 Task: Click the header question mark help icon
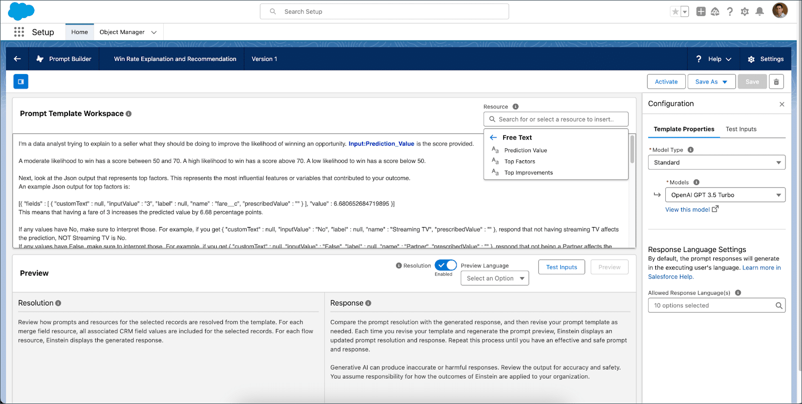coord(730,11)
